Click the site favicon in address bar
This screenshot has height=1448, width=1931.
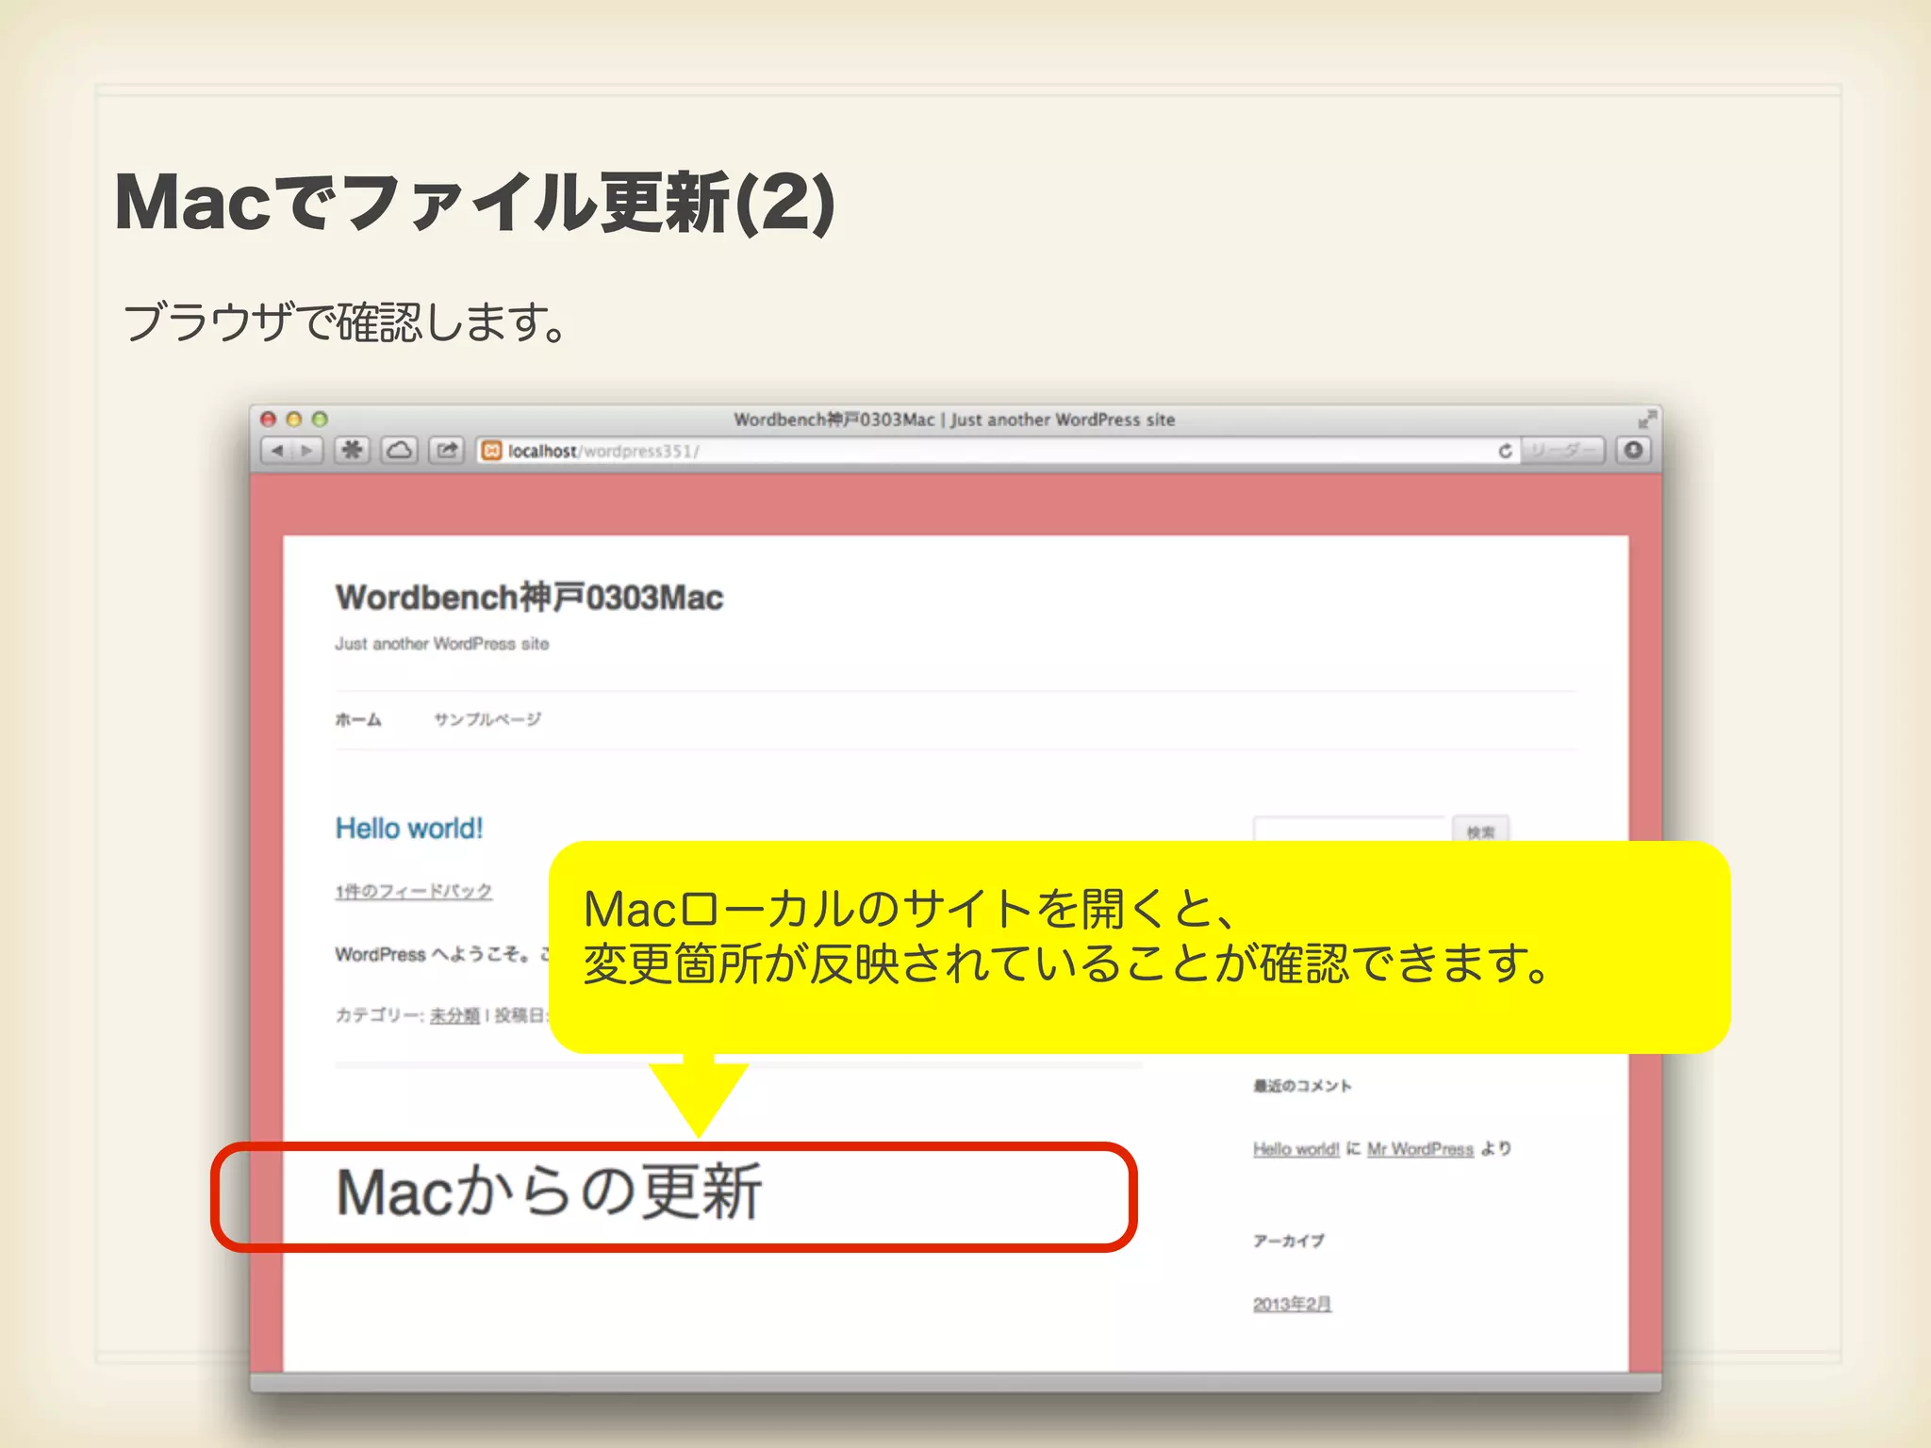coord(491,451)
